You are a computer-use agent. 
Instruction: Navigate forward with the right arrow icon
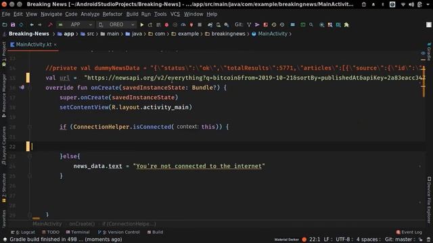tap(40, 25)
